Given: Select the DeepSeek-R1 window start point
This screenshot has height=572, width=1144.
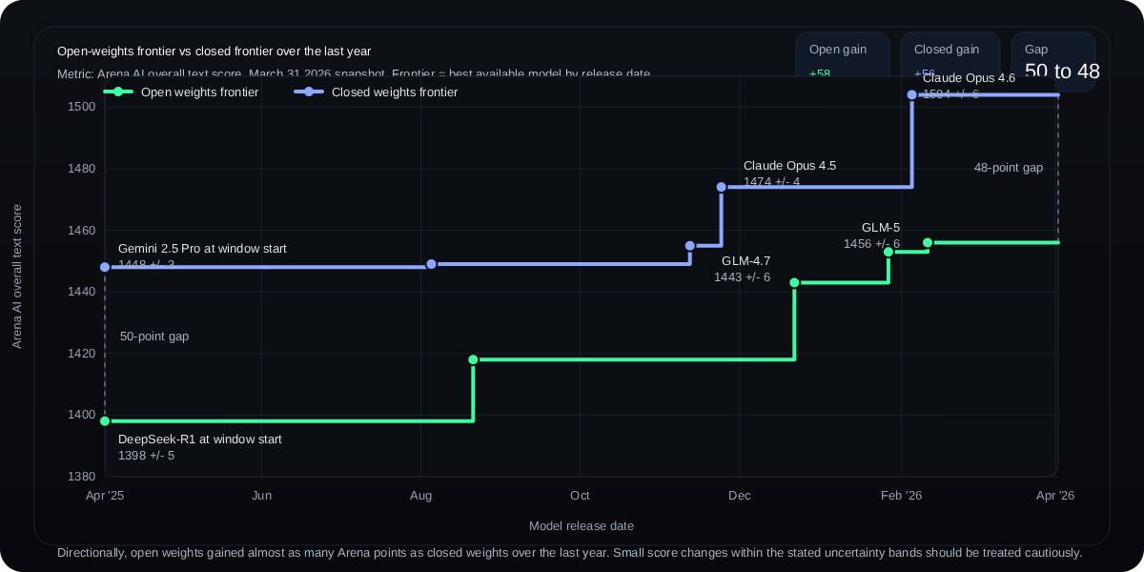Looking at the screenshot, I should click(105, 421).
